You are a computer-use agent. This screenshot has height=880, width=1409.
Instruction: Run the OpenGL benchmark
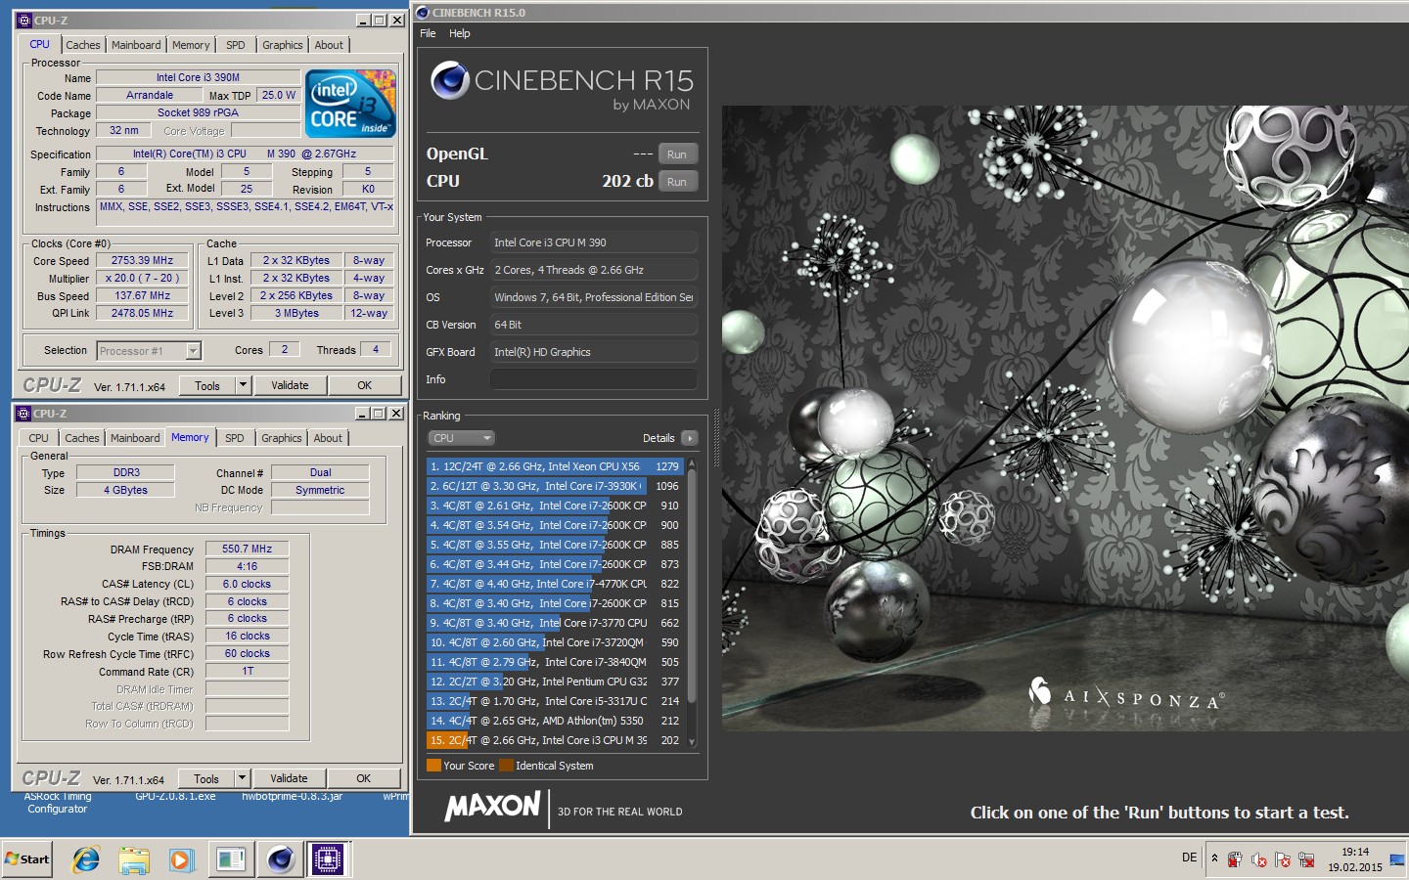[677, 154]
